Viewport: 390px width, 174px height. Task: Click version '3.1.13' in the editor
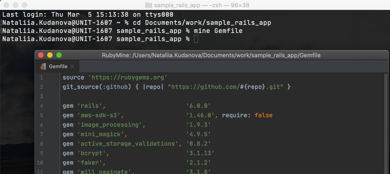(200, 153)
